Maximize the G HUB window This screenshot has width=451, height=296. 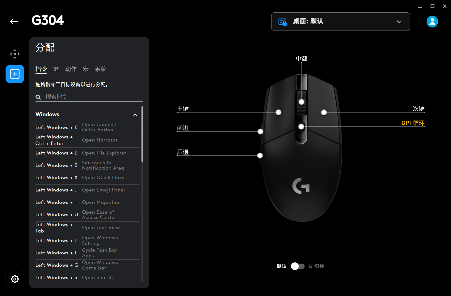(x=432, y=6)
